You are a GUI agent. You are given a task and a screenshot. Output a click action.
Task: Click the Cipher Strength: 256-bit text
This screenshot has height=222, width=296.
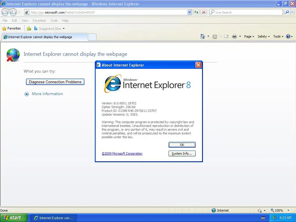pos(118,107)
